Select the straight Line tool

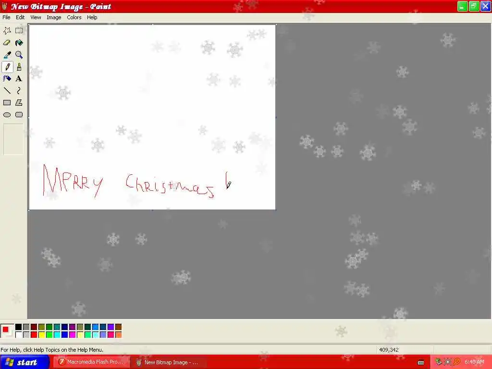pos(7,91)
